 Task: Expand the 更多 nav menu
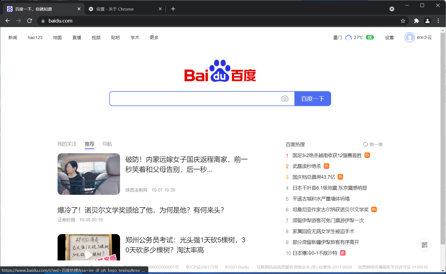coord(154,37)
